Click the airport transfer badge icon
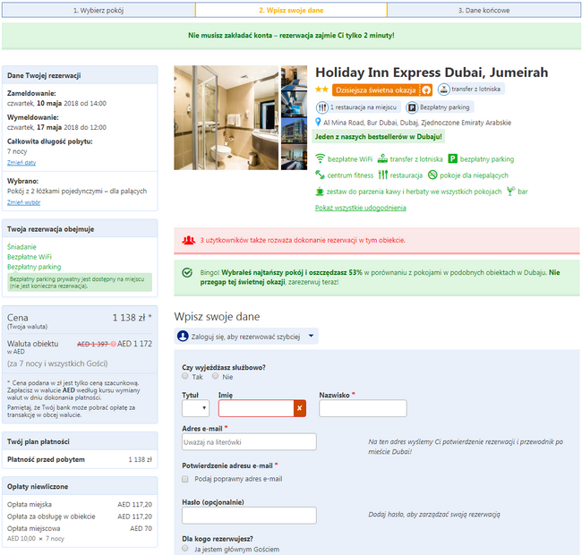The width and height of the screenshot is (582, 555). click(443, 90)
